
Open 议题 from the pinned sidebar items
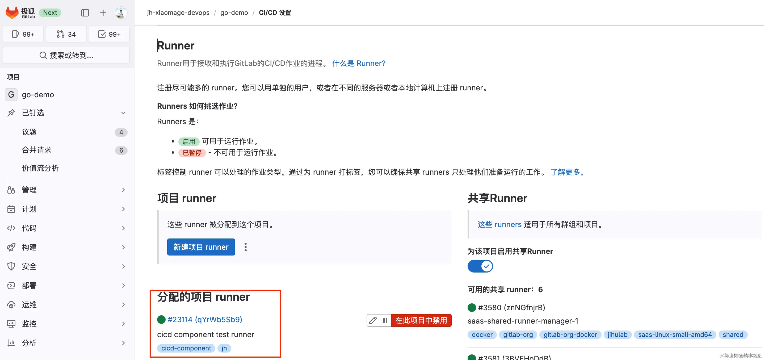tap(29, 132)
